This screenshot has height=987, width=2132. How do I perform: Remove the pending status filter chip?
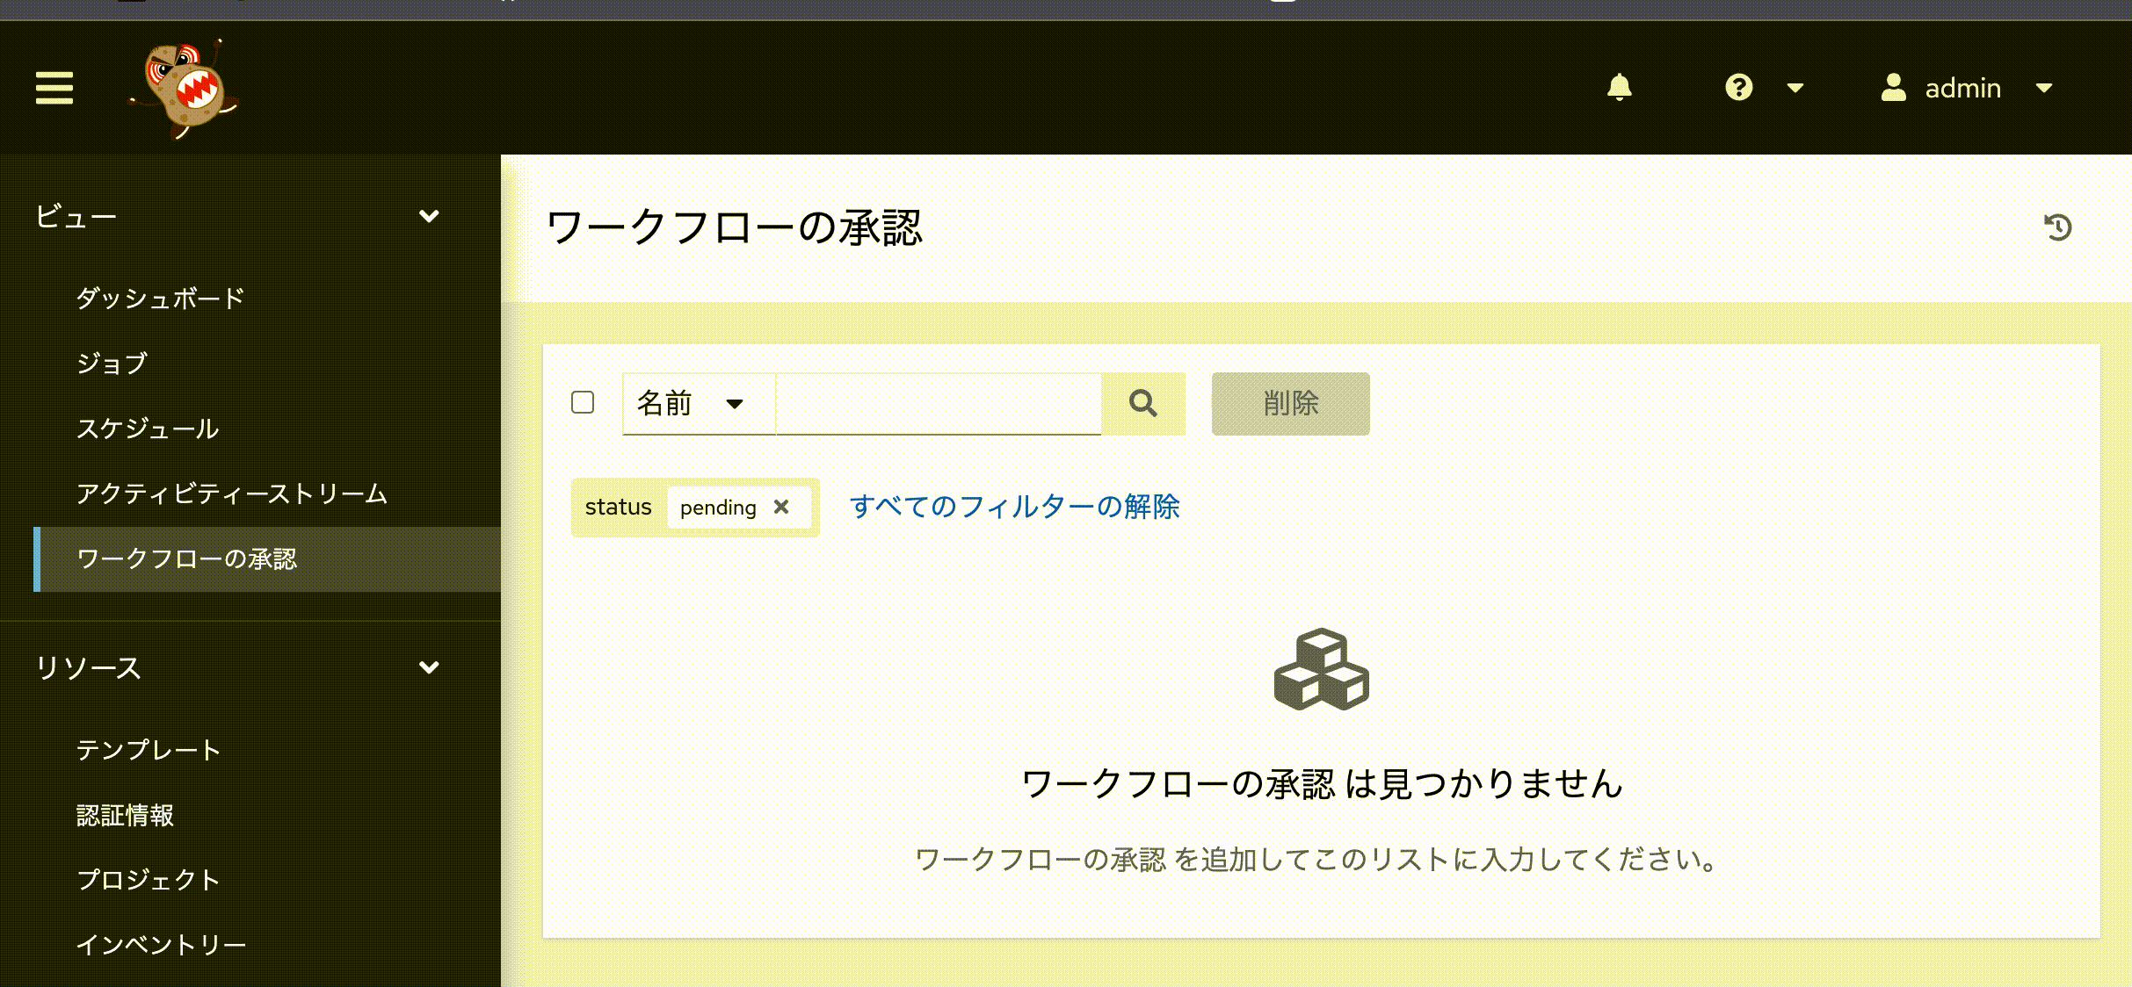(782, 507)
